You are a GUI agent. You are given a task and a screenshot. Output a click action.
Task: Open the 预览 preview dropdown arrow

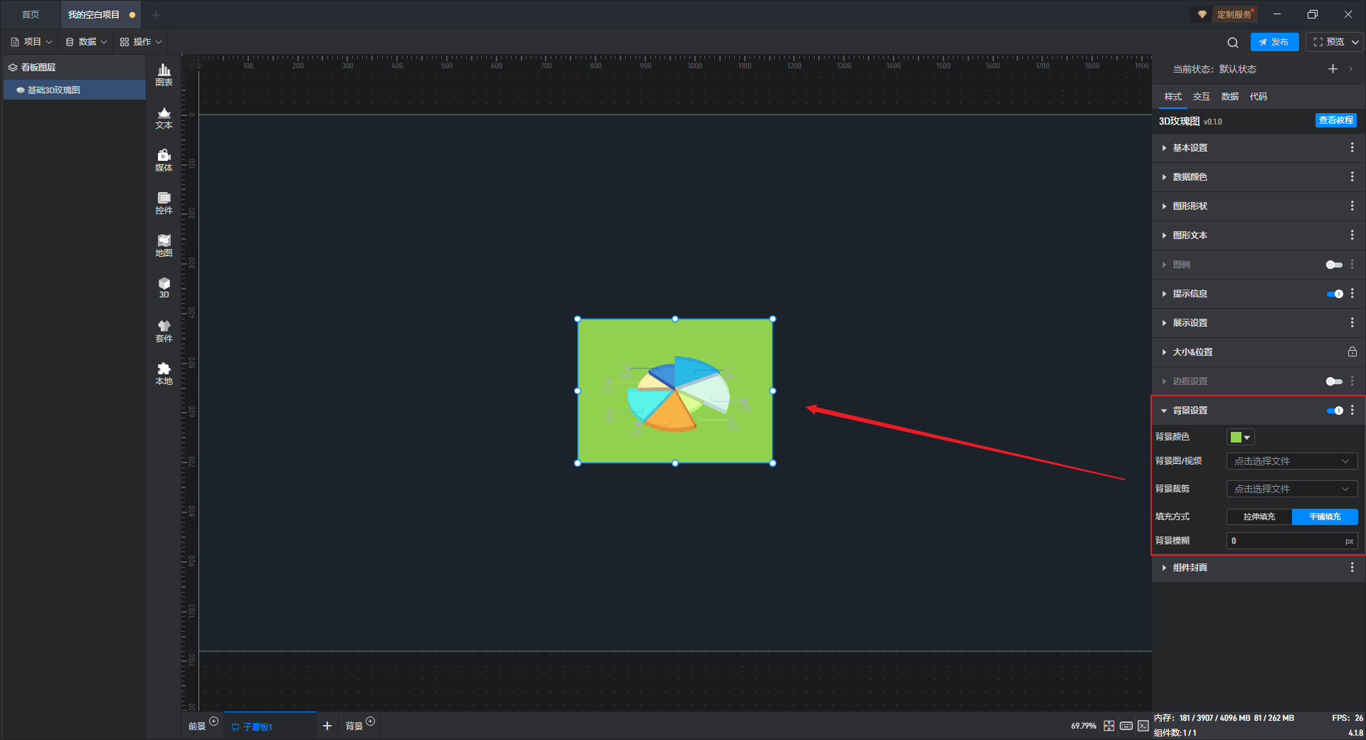(1355, 42)
